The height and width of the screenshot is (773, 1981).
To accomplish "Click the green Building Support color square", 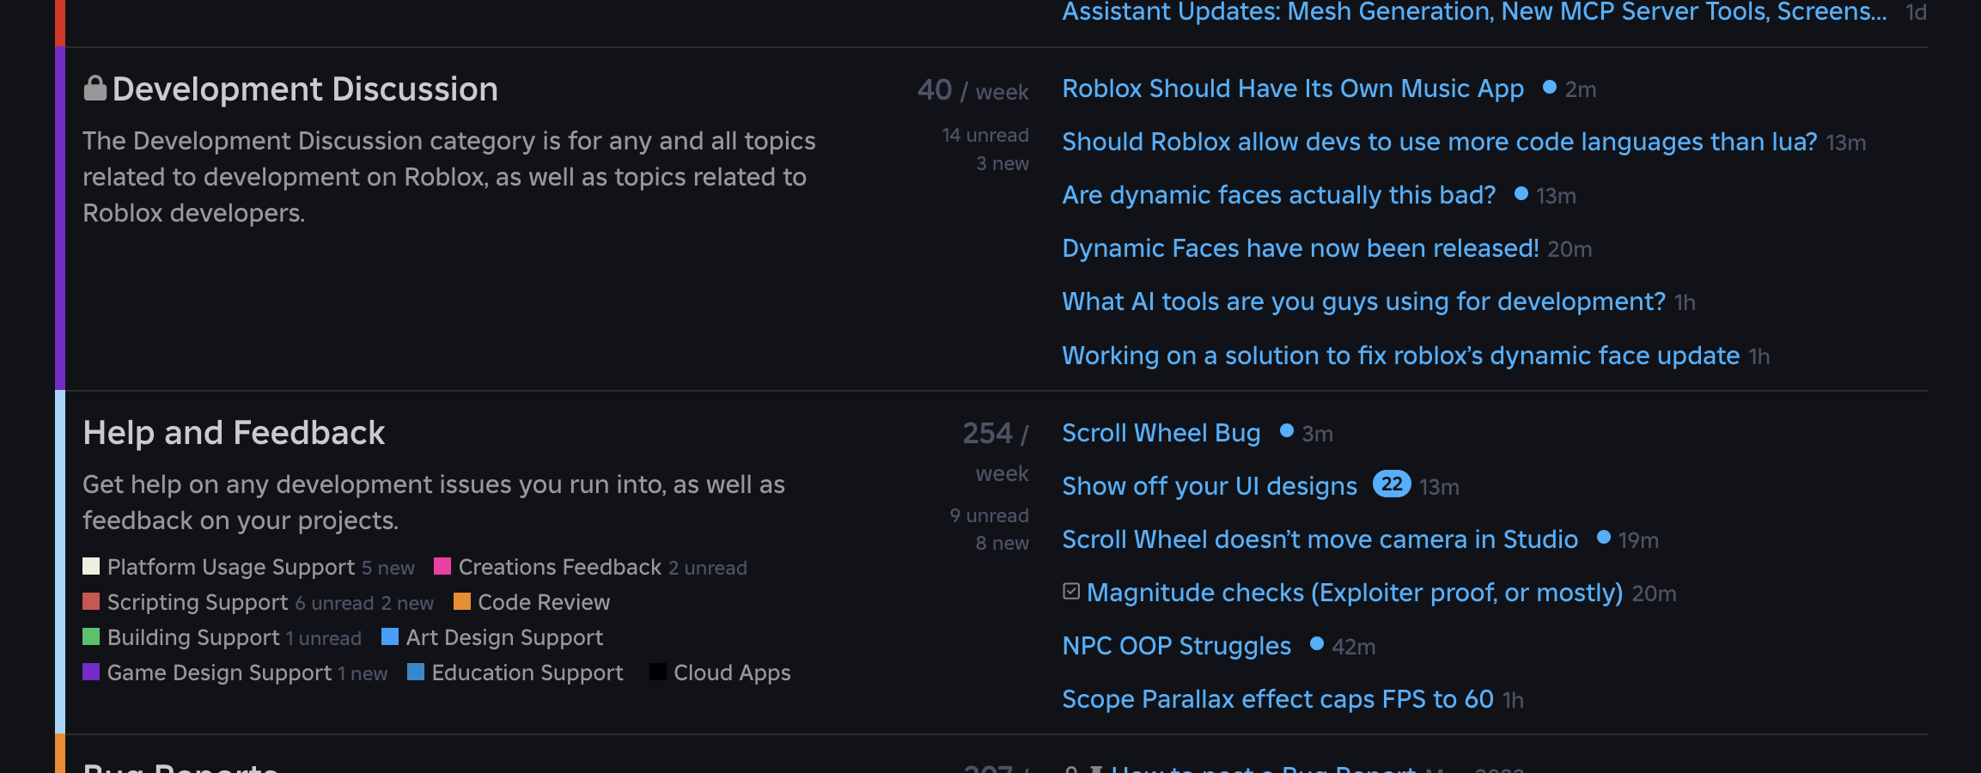I will click(x=91, y=636).
